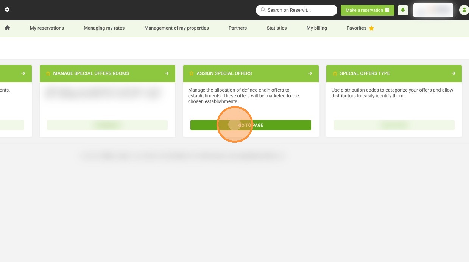Arrow icon on Special Offers Type card

[x=453, y=73]
